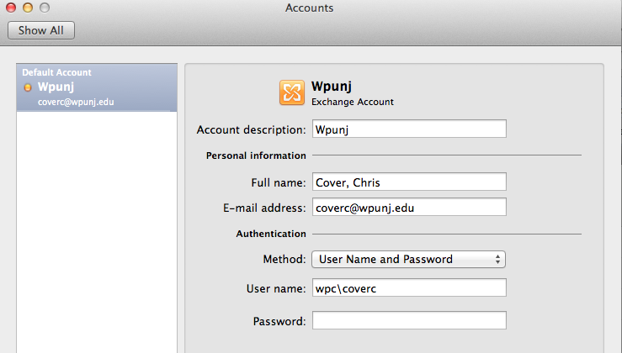Click the gray zoom window button

pos(44,8)
